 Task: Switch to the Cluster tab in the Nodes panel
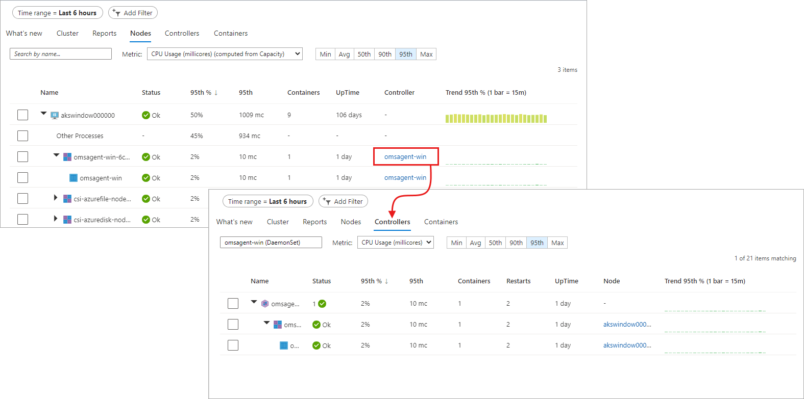coord(67,34)
